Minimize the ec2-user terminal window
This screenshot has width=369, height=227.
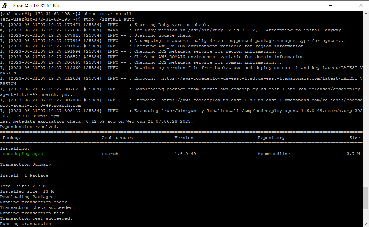[x=330, y=5]
